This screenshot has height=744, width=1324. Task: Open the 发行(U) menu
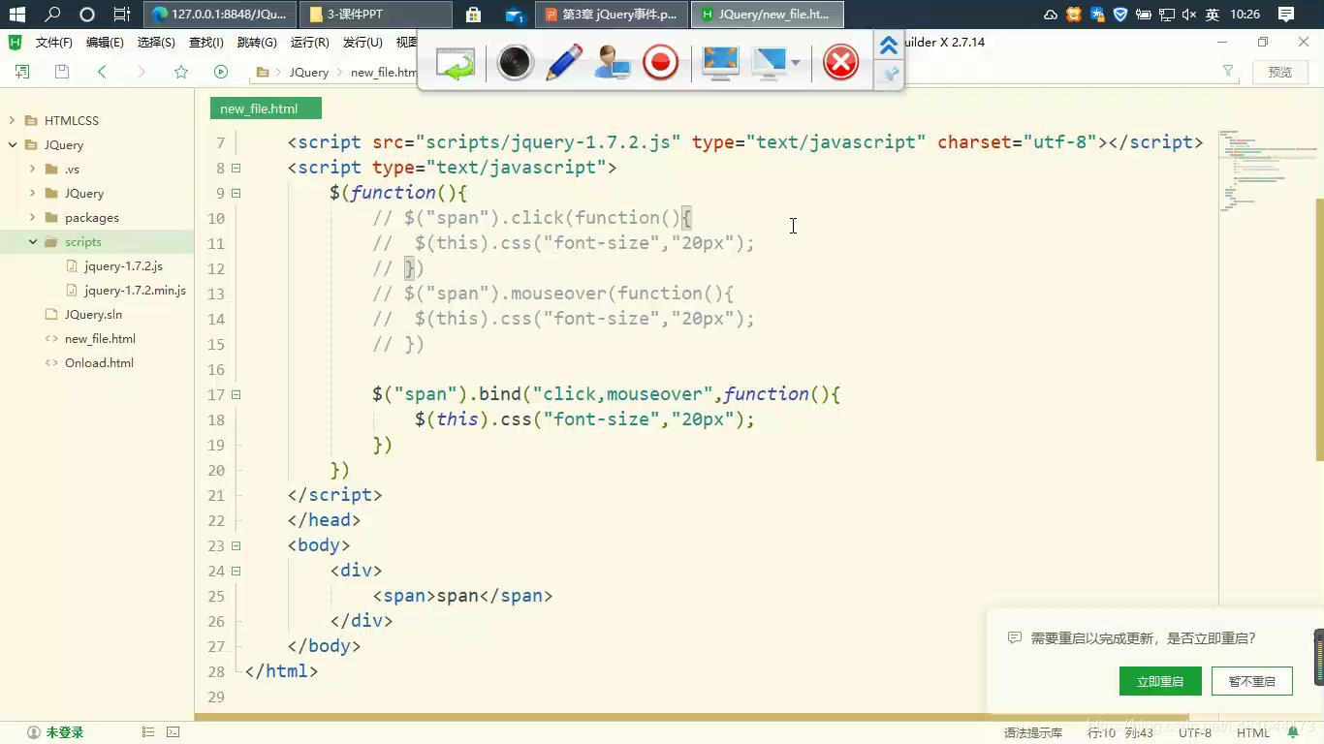(363, 43)
